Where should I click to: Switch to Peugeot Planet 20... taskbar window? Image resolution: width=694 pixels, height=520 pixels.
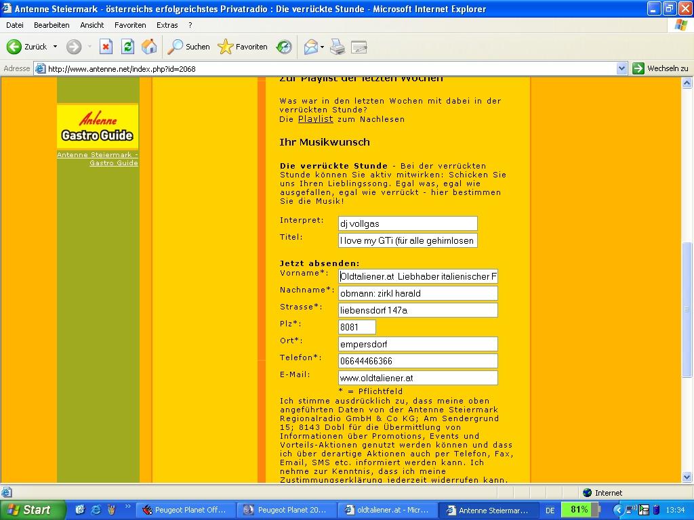click(287, 511)
